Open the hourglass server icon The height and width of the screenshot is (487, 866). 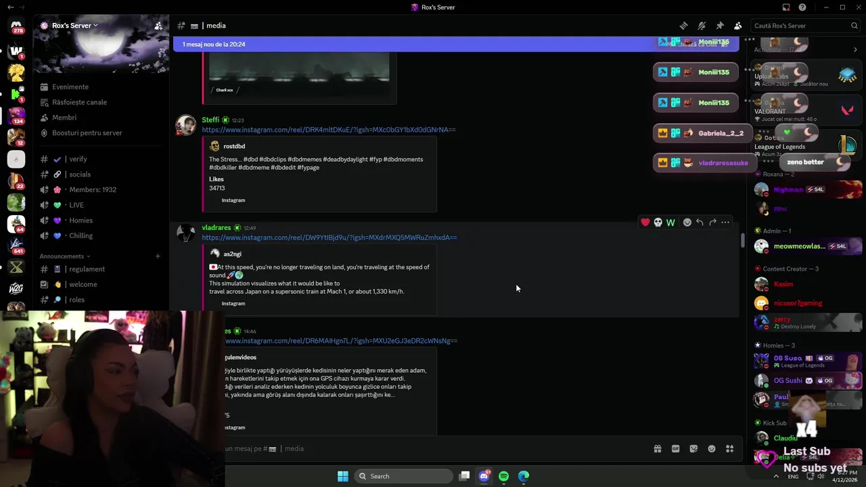click(x=16, y=267)
